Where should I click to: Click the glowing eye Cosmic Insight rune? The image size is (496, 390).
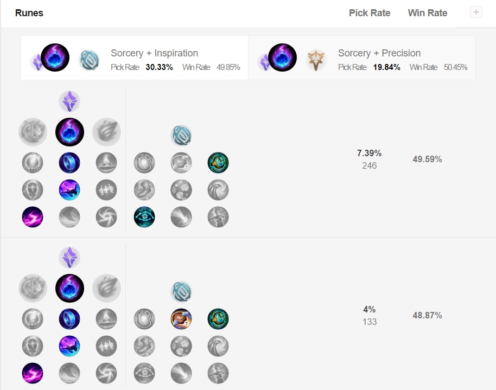tap(144, 217)
